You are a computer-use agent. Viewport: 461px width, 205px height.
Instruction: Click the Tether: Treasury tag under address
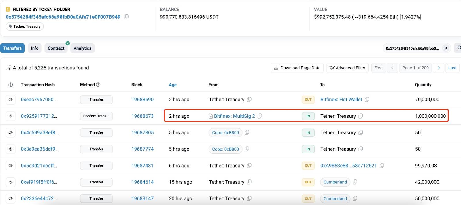[24, 26]
